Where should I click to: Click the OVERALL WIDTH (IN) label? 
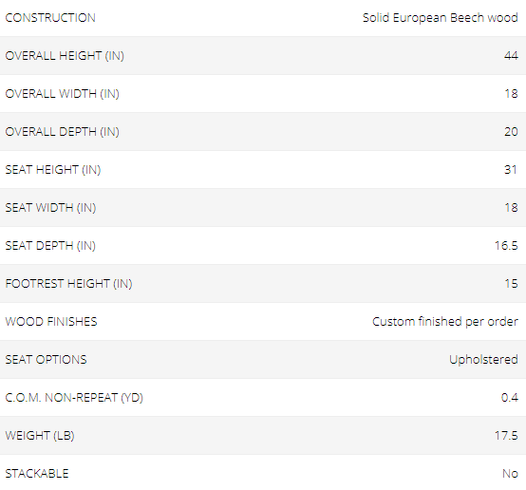[63, 94]
